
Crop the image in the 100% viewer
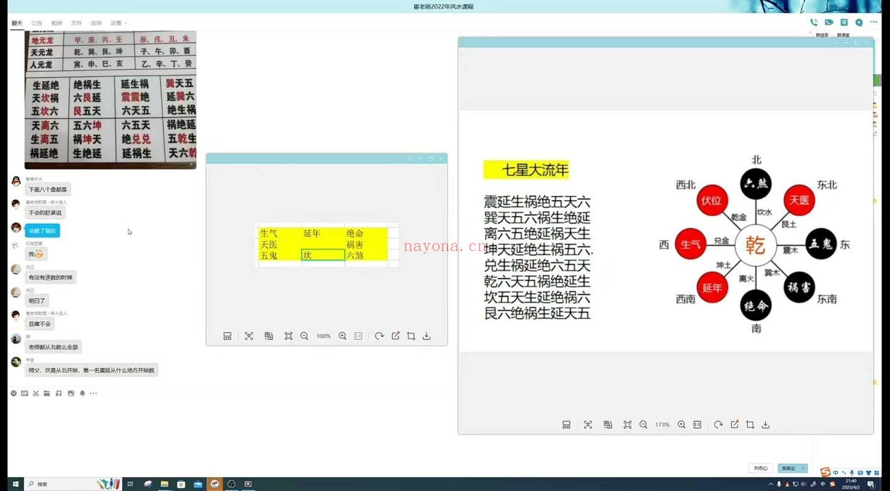411,336
